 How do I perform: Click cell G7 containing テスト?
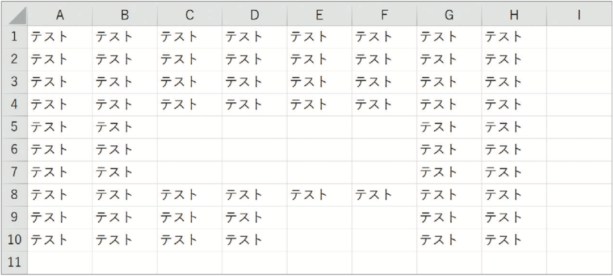pyautogui.click(x=449, y=172)
